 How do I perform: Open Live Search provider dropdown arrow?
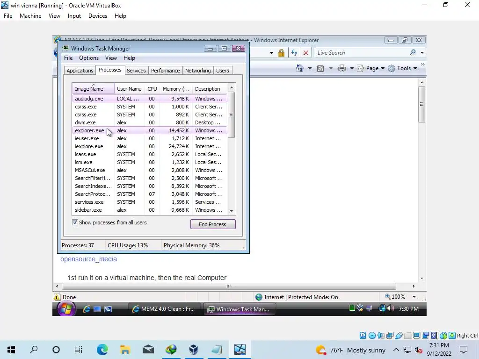pyautogui.click(x=422, y=52)
